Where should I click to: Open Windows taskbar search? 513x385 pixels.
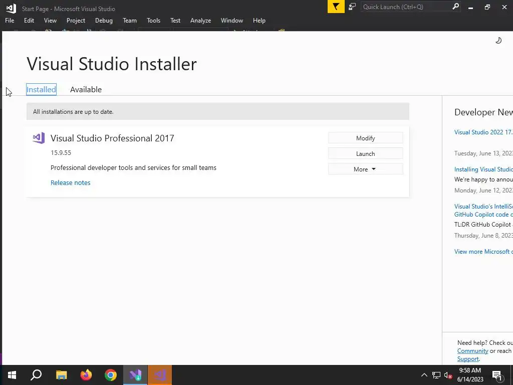click(x=36, y=375)
